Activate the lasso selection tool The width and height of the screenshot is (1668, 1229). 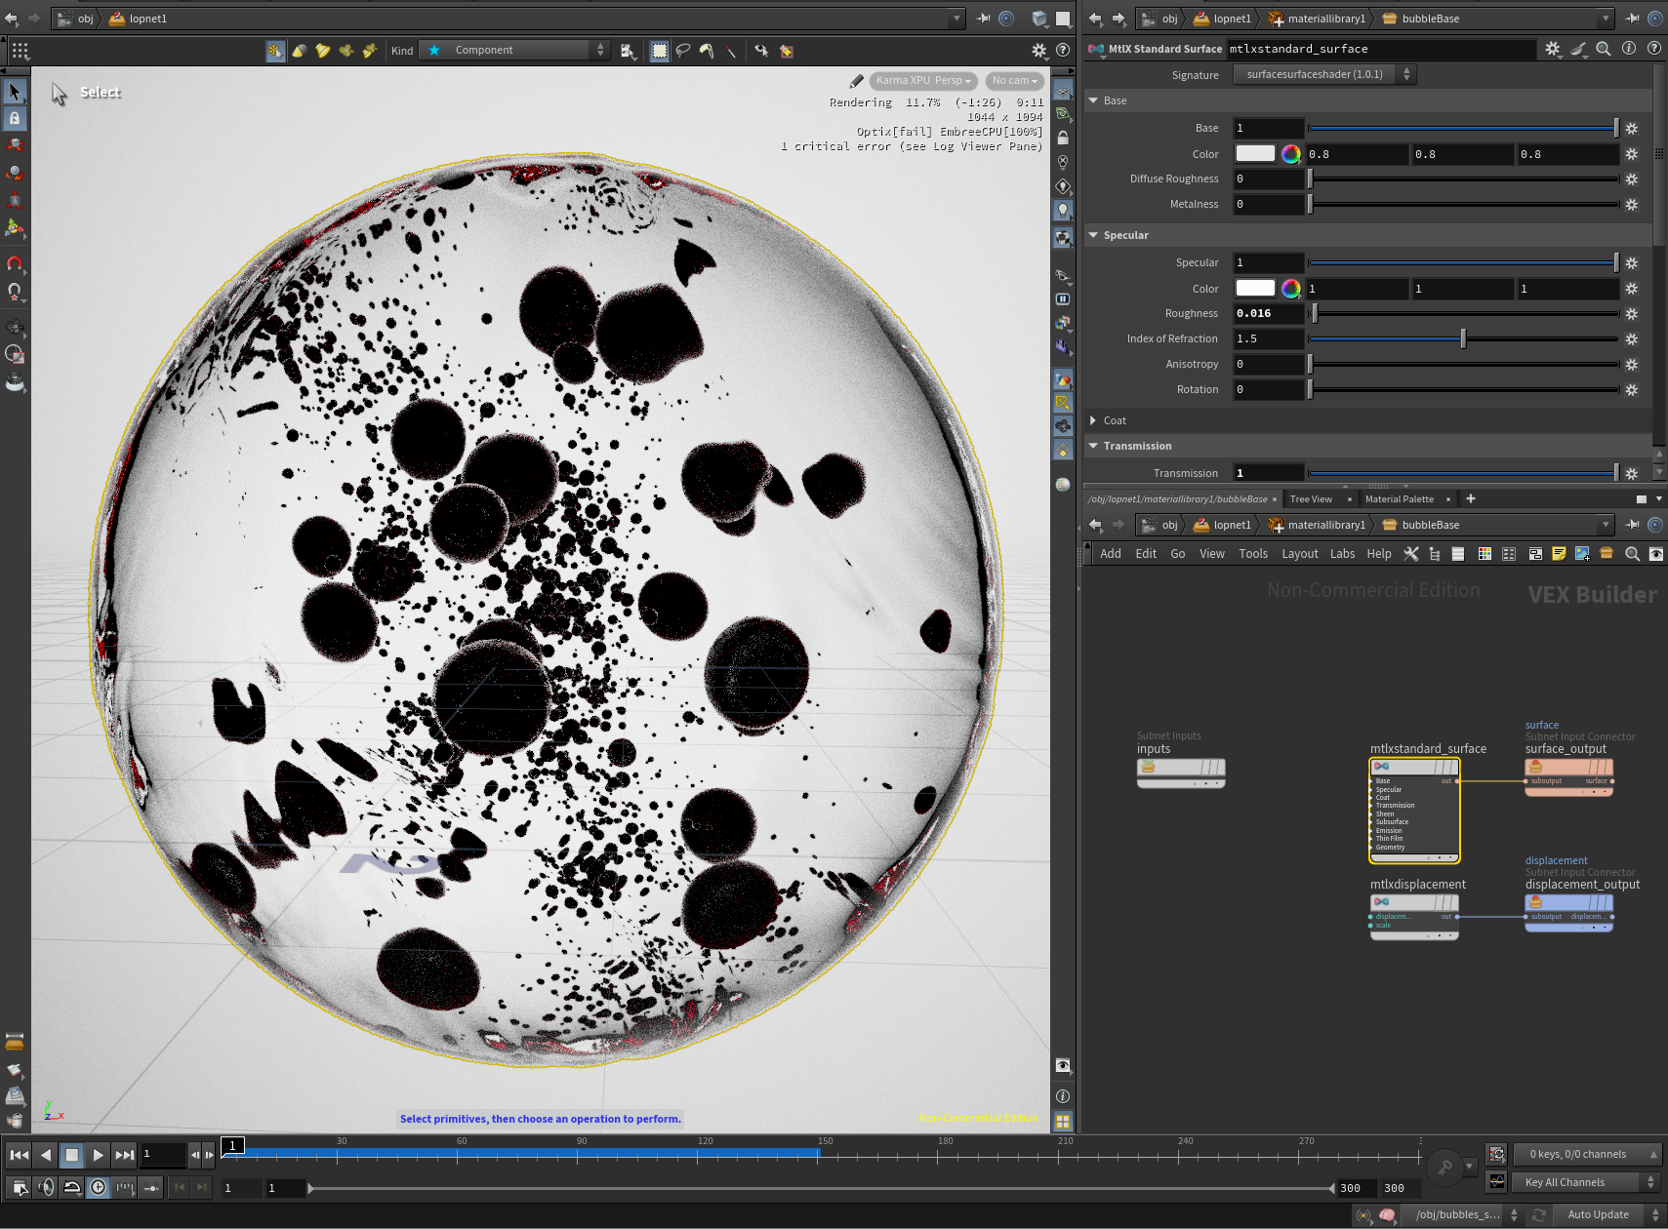tap(683, 51)
